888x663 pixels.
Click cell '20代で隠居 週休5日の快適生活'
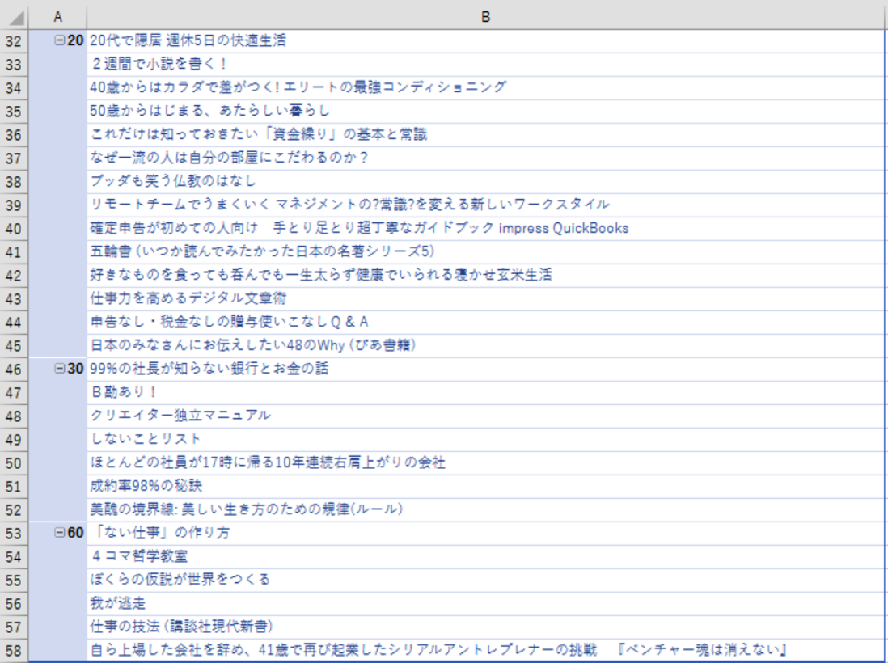pyautogui.click(x=485, y=40)
